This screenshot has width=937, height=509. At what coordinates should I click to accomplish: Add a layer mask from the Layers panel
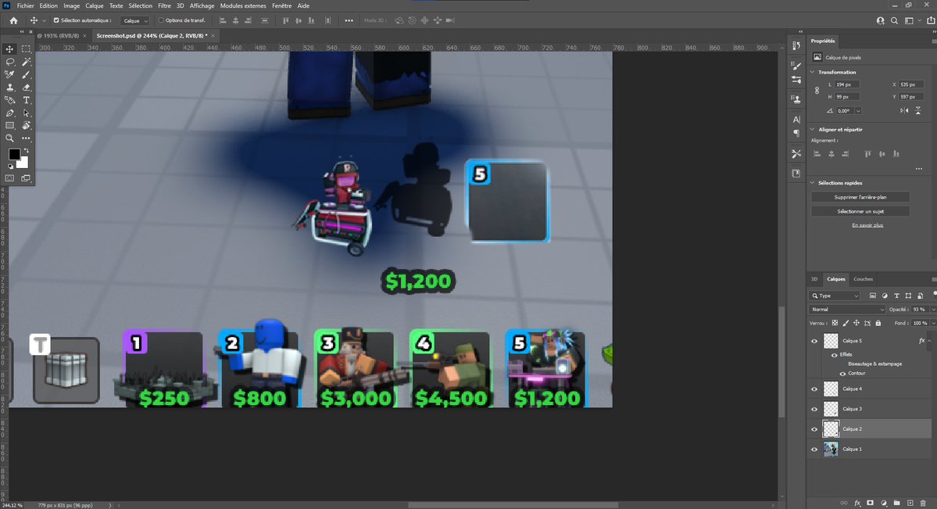[x=870, y=504]
